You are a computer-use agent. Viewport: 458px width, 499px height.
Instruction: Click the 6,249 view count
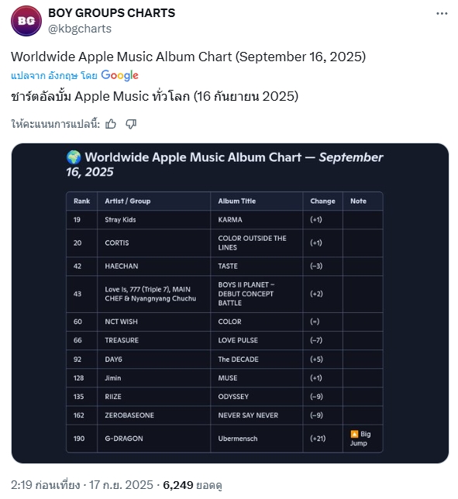click(x=178, y=485)
